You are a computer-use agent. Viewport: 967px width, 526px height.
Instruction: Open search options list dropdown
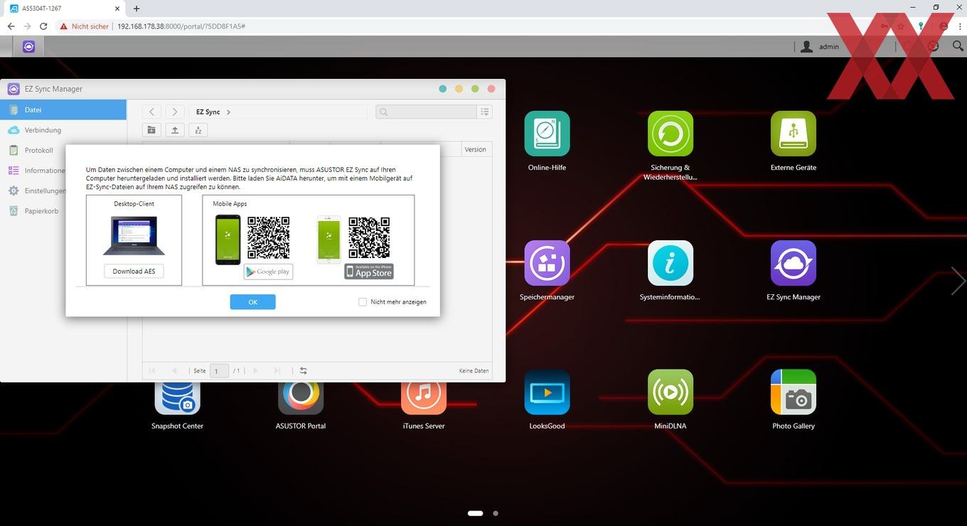[484, 112]
